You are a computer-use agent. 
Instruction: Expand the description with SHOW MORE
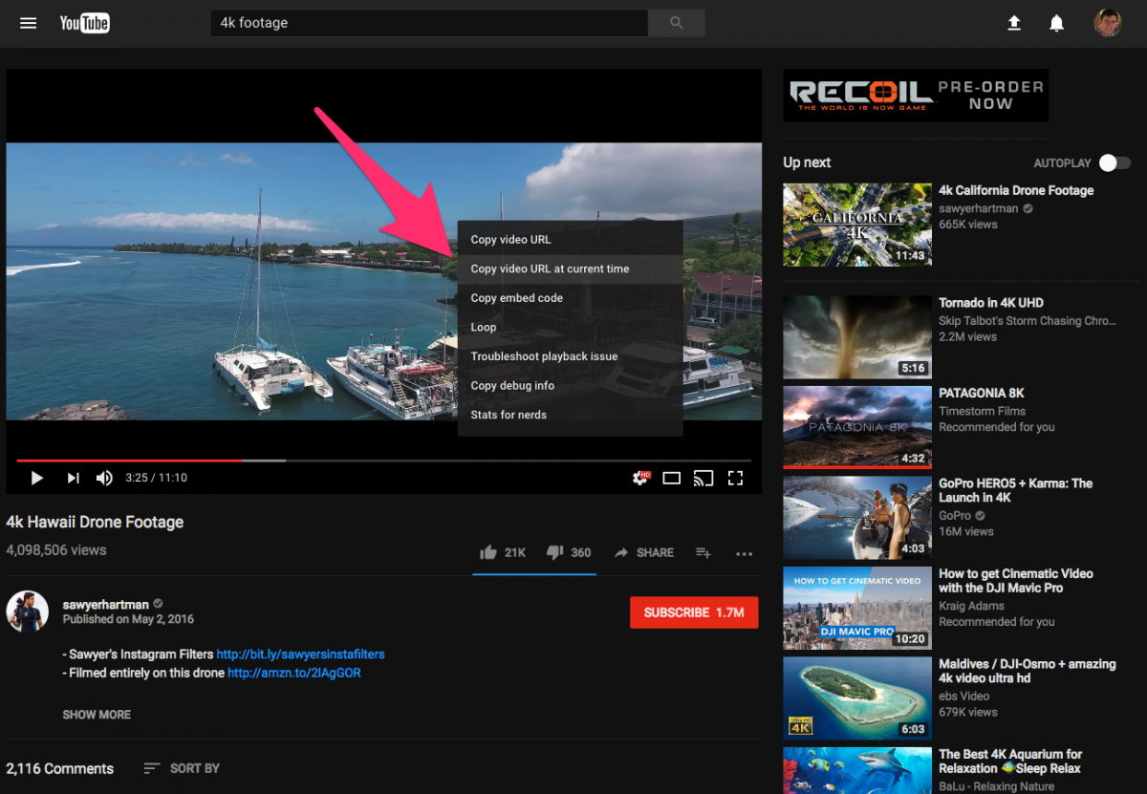(x=96, y=714)
